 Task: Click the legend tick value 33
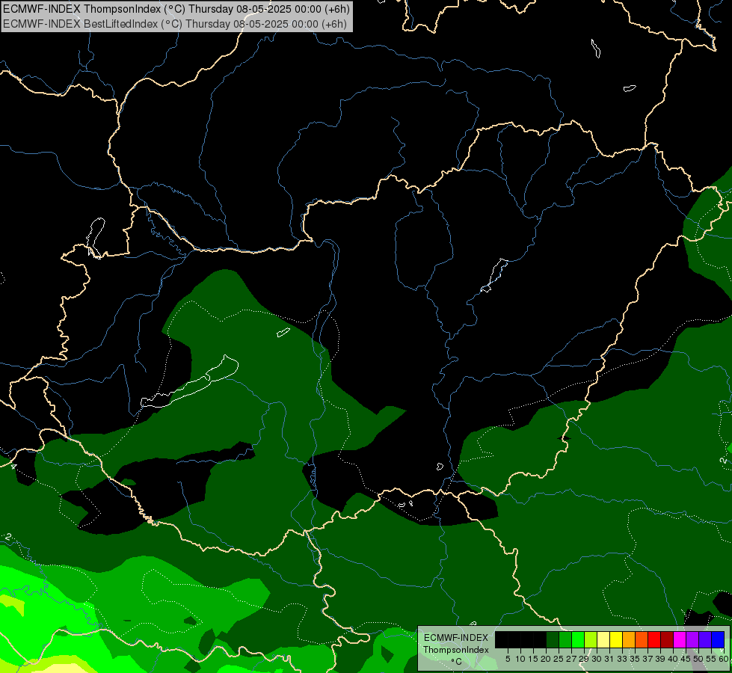(622, 659)
